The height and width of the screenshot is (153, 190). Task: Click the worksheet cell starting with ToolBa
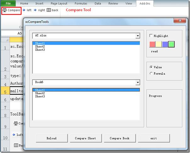click(16, 114)
